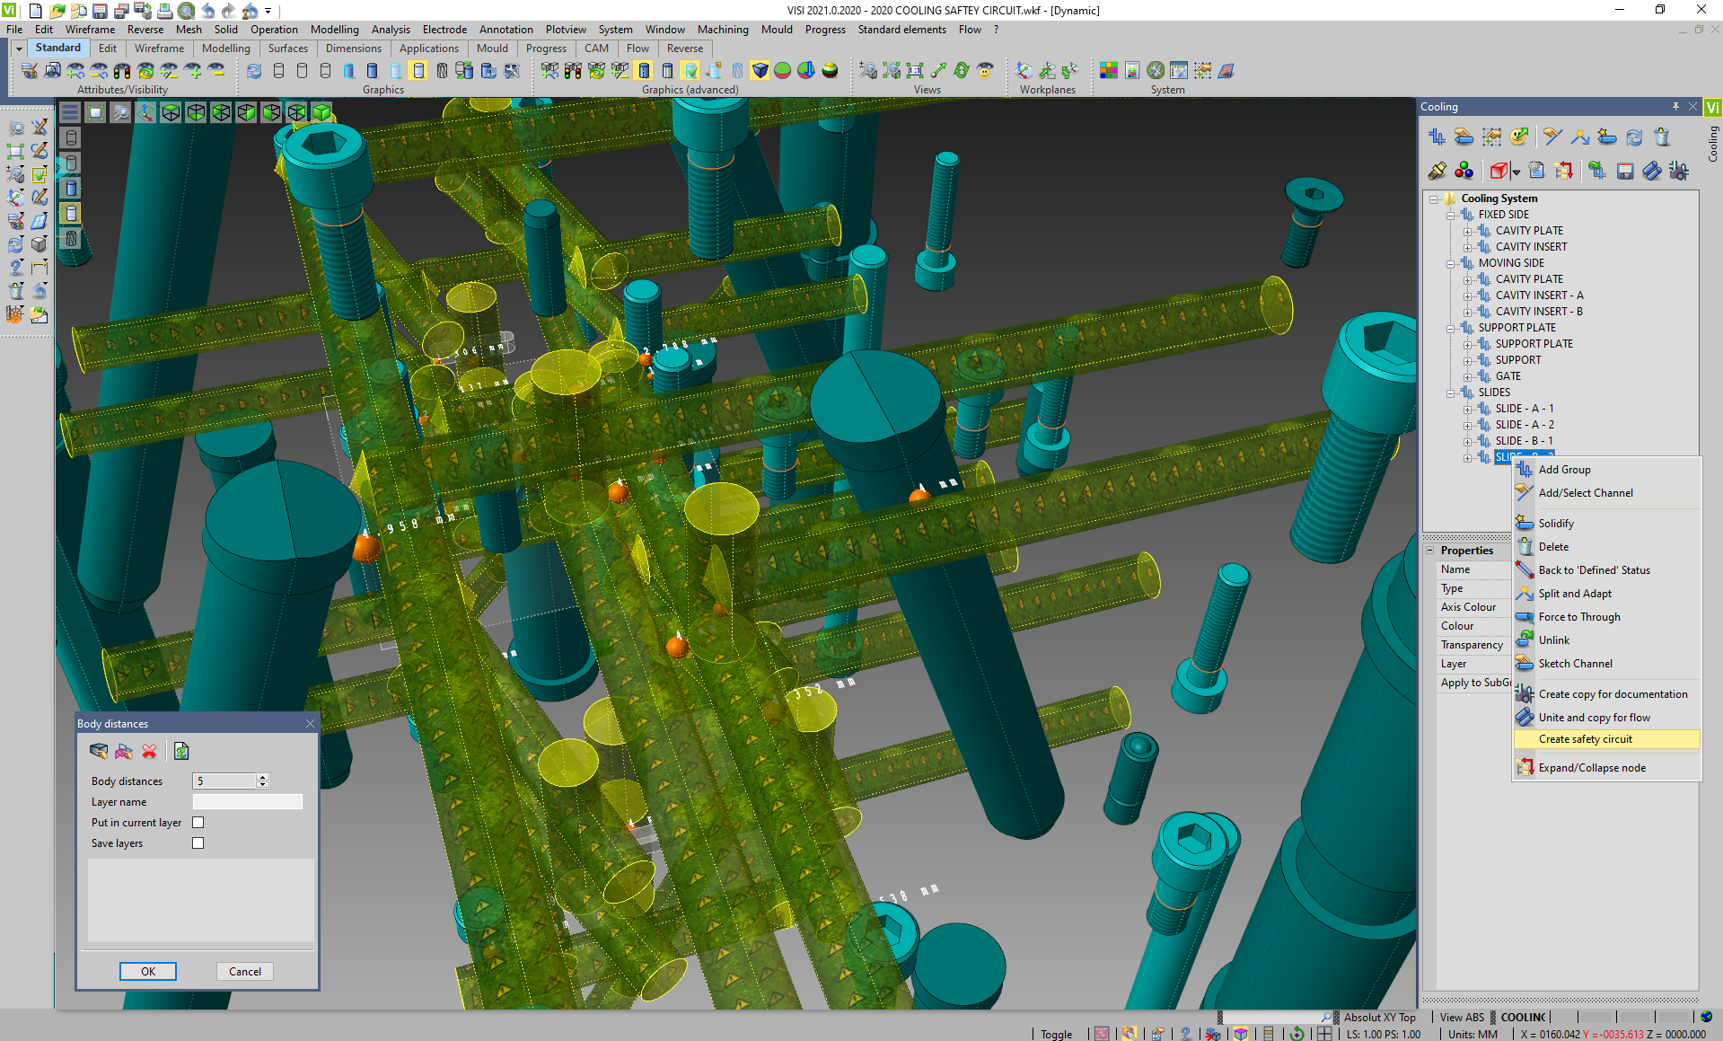Click the red X delete icon in Body distances
The image size is (1723, 1041).
[149, 751]
